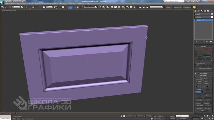Click the Bind to Space Warp tool
Screen dimensions: 214x120
[10, 8]
